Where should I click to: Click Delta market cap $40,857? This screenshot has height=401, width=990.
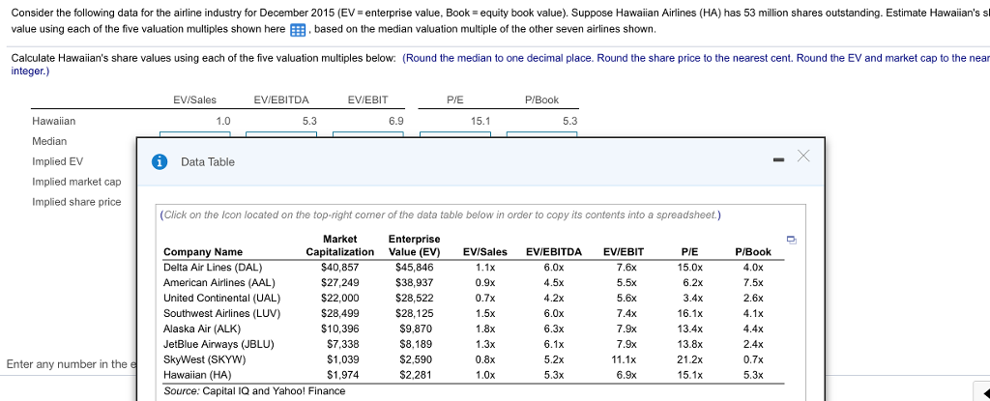pos(339,267)
